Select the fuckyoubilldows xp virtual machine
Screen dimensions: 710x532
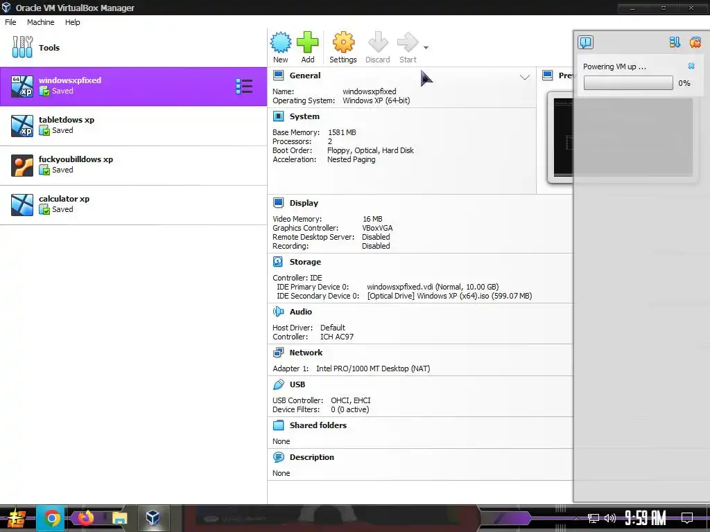[134, 165]
